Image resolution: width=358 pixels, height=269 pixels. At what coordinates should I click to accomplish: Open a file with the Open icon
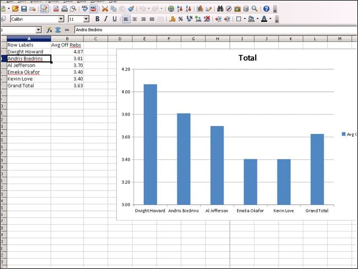point(15,9)
